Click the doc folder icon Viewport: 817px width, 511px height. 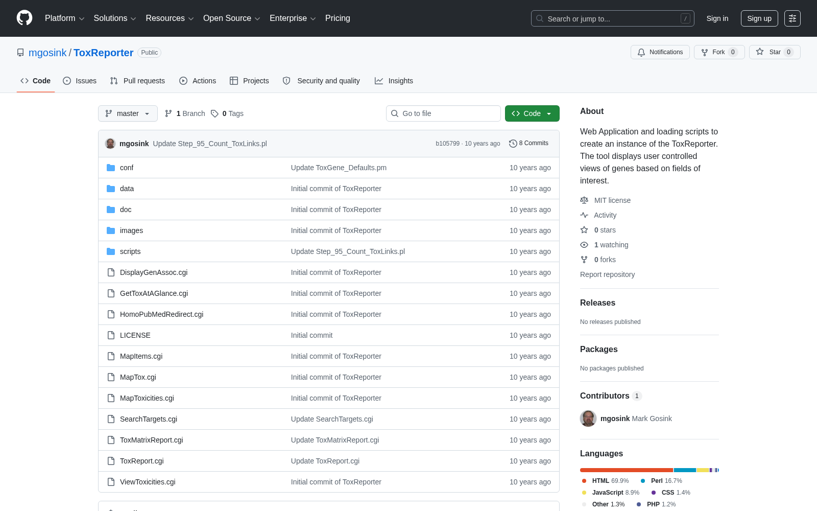111,210
